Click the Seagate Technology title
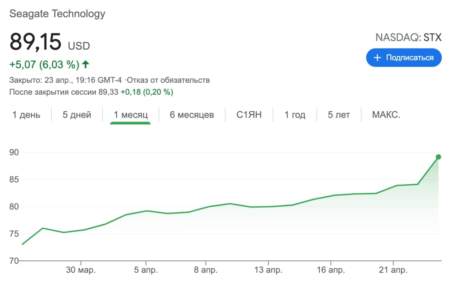The image size is (463, 284). (x=57, y=14)
